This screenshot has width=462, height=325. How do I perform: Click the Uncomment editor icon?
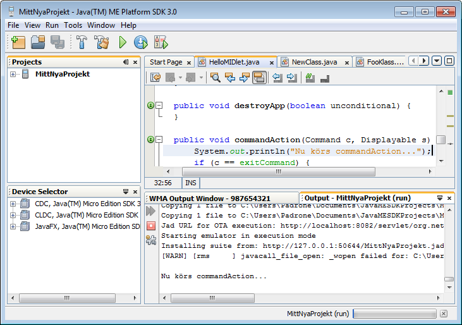pyautogui.click(x=325, y=78)
